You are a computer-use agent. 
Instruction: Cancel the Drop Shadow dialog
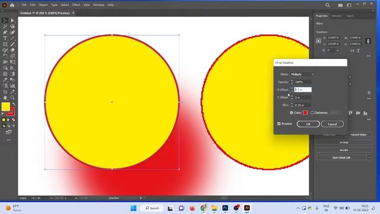coord(332,124)
